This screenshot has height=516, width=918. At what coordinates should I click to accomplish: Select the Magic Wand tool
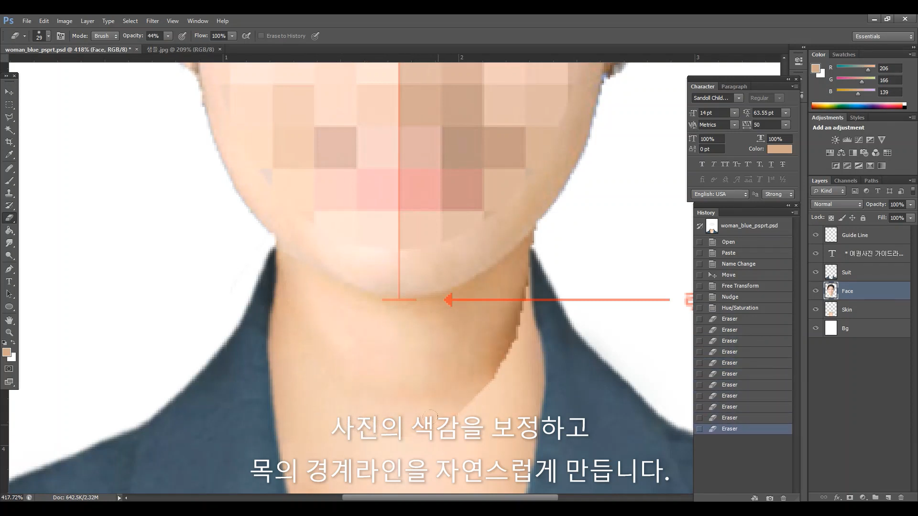9,129
